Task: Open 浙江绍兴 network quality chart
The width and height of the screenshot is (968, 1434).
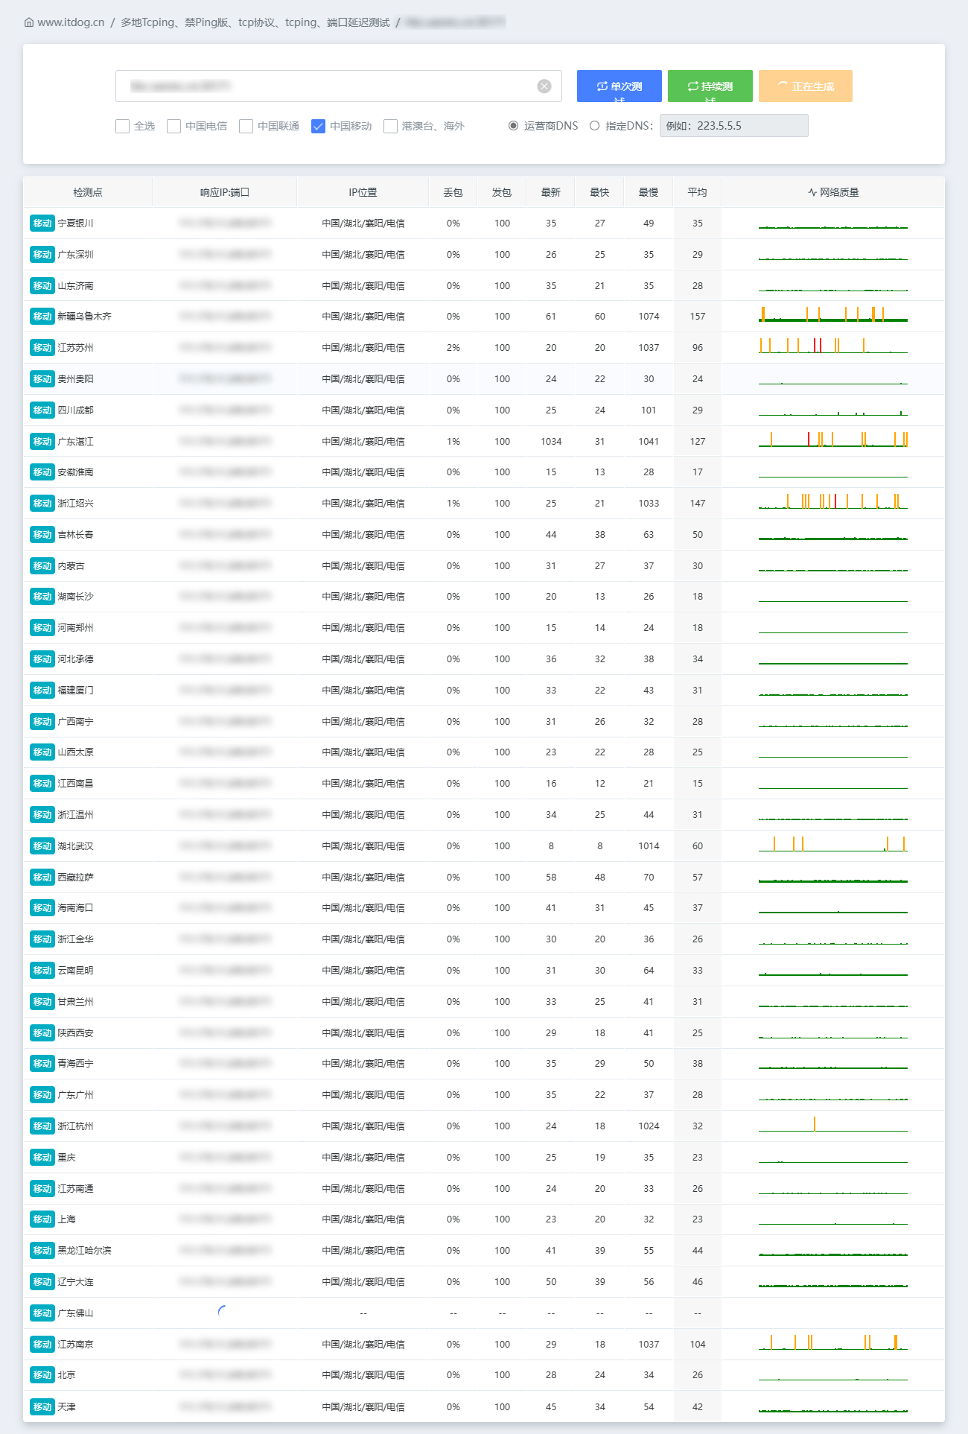Action: (833, 501)
